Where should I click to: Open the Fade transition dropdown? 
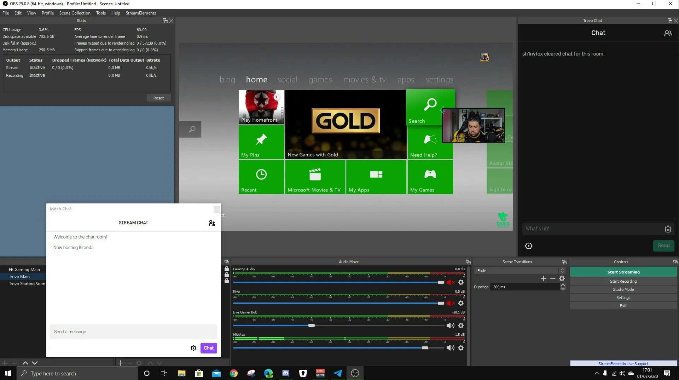520,271
